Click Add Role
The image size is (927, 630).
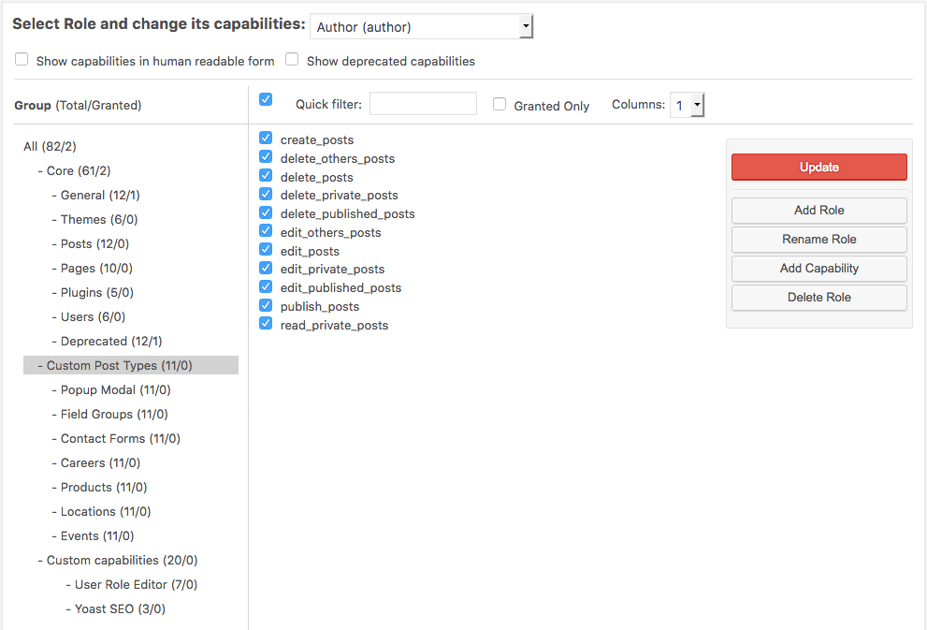pos(818,210)
